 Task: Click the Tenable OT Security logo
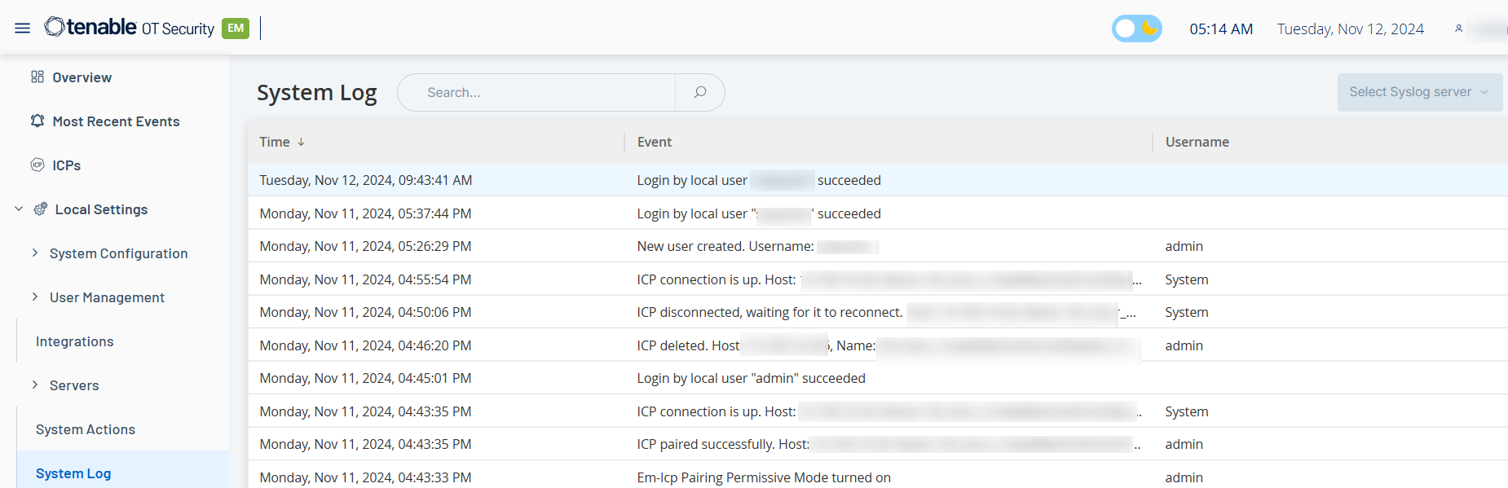click(129, 28)
